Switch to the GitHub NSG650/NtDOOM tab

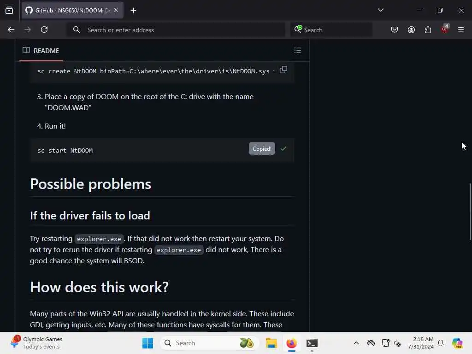pyautogui.click(x=72, y=10)
